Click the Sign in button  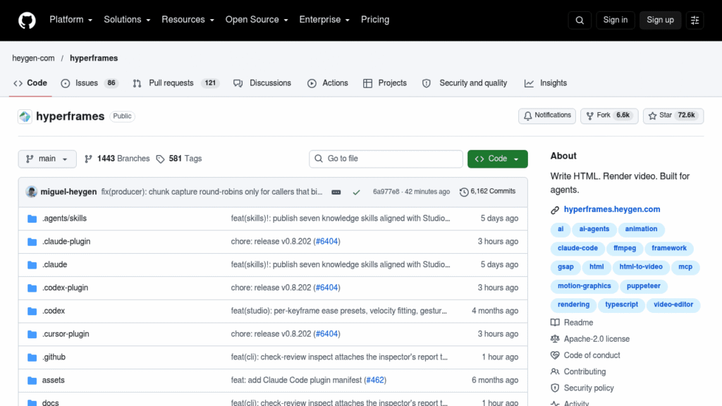(615, 20)
